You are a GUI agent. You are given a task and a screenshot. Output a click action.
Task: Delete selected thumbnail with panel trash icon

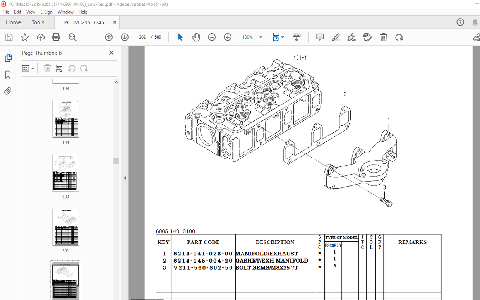click(x=47, y=68)
